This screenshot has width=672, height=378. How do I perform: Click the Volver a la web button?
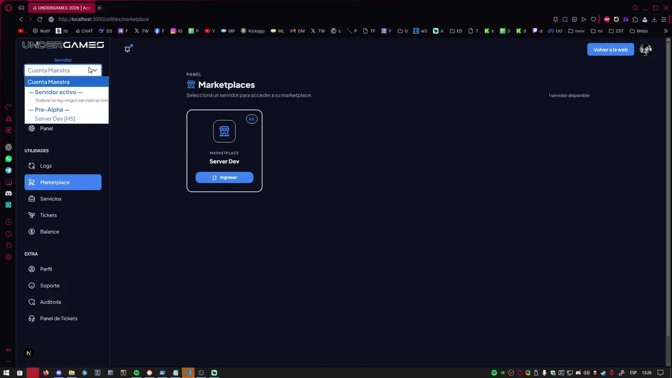pyautogui.click(x=611, y=49)
